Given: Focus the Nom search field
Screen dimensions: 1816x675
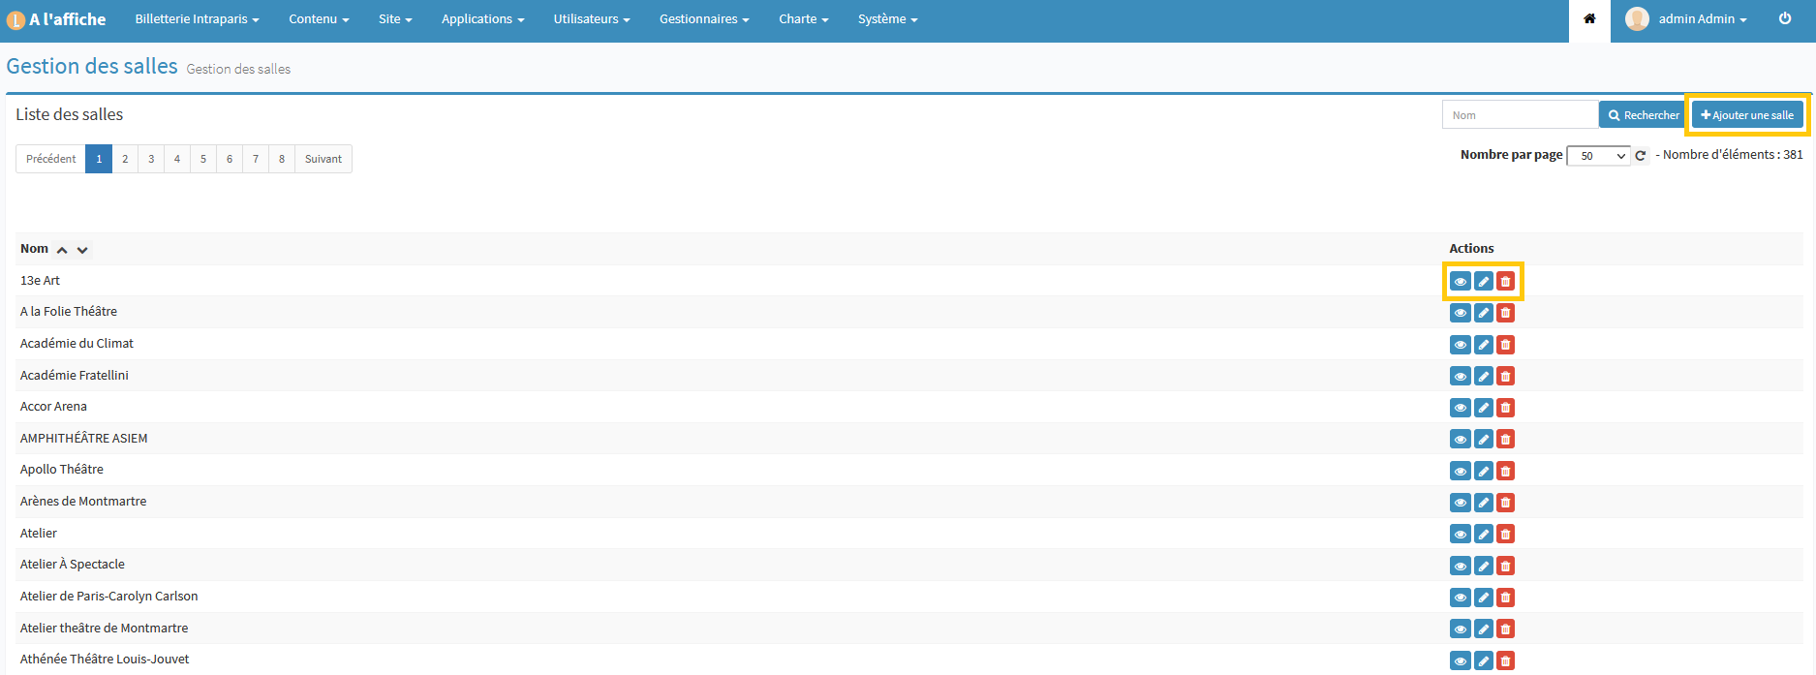Looking at the screenshot, I should pos(1519,115).
